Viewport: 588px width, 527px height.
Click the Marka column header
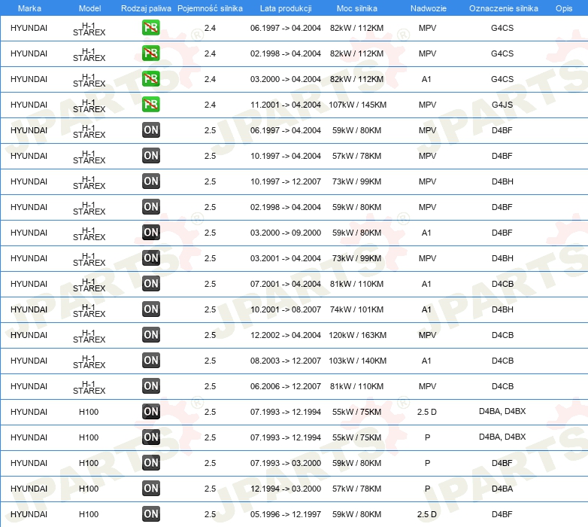29,8
